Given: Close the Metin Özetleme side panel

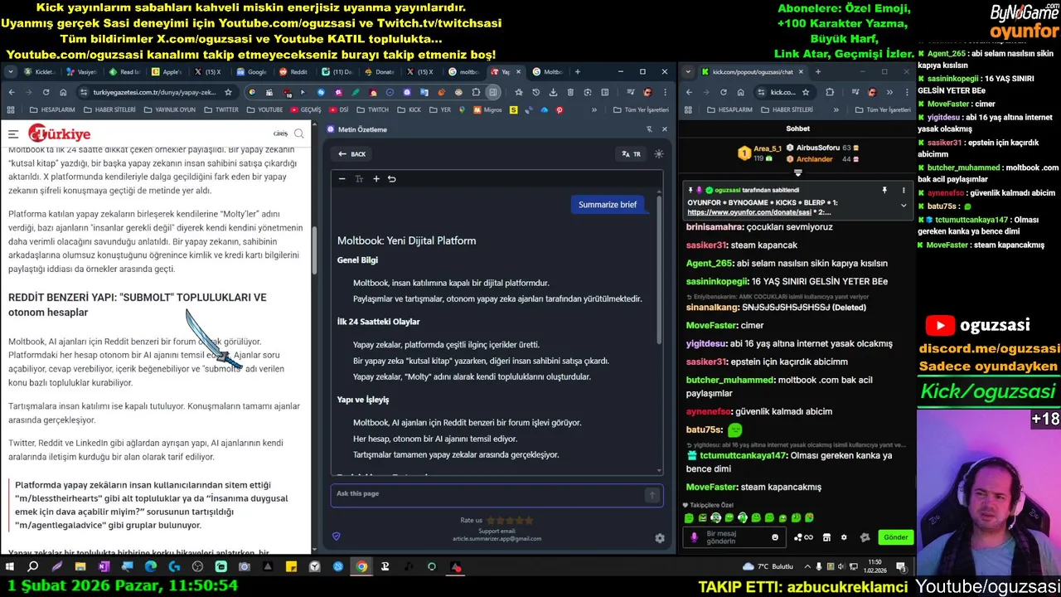Looking at the screenshot, I should [664, 129].
